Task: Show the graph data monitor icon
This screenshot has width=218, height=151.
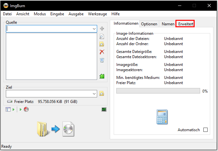Action: point(104,109)
